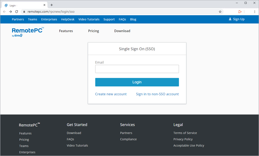Click the padlock site info icon
Screen dimensions: 259x156
(23, 11)
